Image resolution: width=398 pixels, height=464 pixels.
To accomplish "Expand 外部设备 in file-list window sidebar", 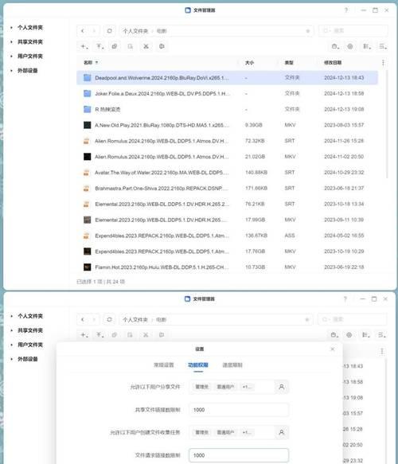I will [11, 70].
